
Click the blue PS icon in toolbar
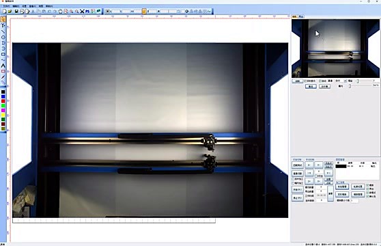[87, 11]
